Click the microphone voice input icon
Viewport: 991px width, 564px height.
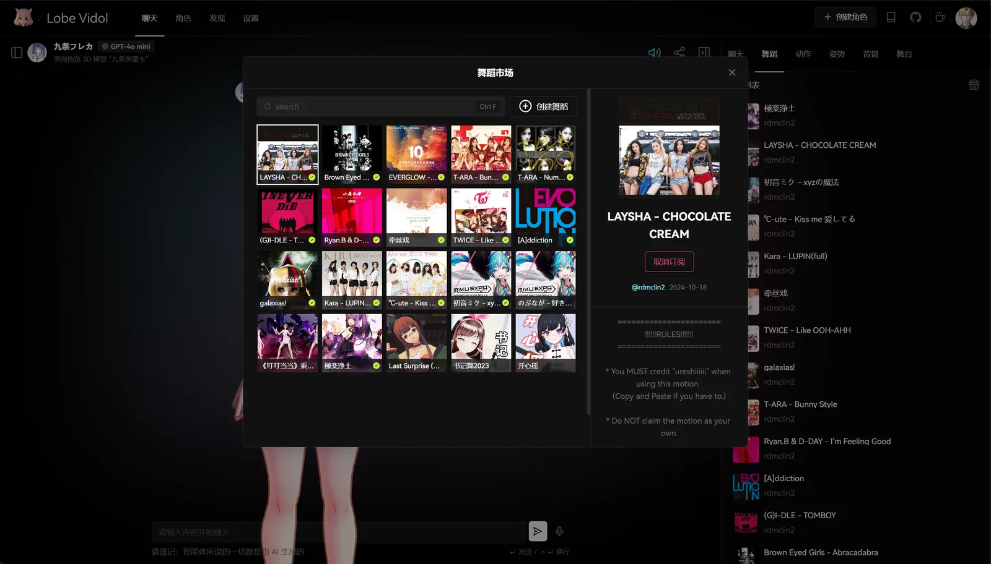coord(559,531)
